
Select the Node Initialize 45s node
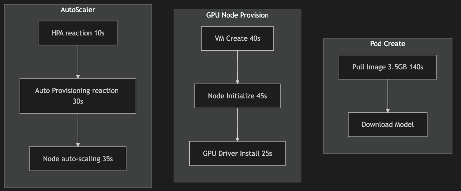pos(237,96)
